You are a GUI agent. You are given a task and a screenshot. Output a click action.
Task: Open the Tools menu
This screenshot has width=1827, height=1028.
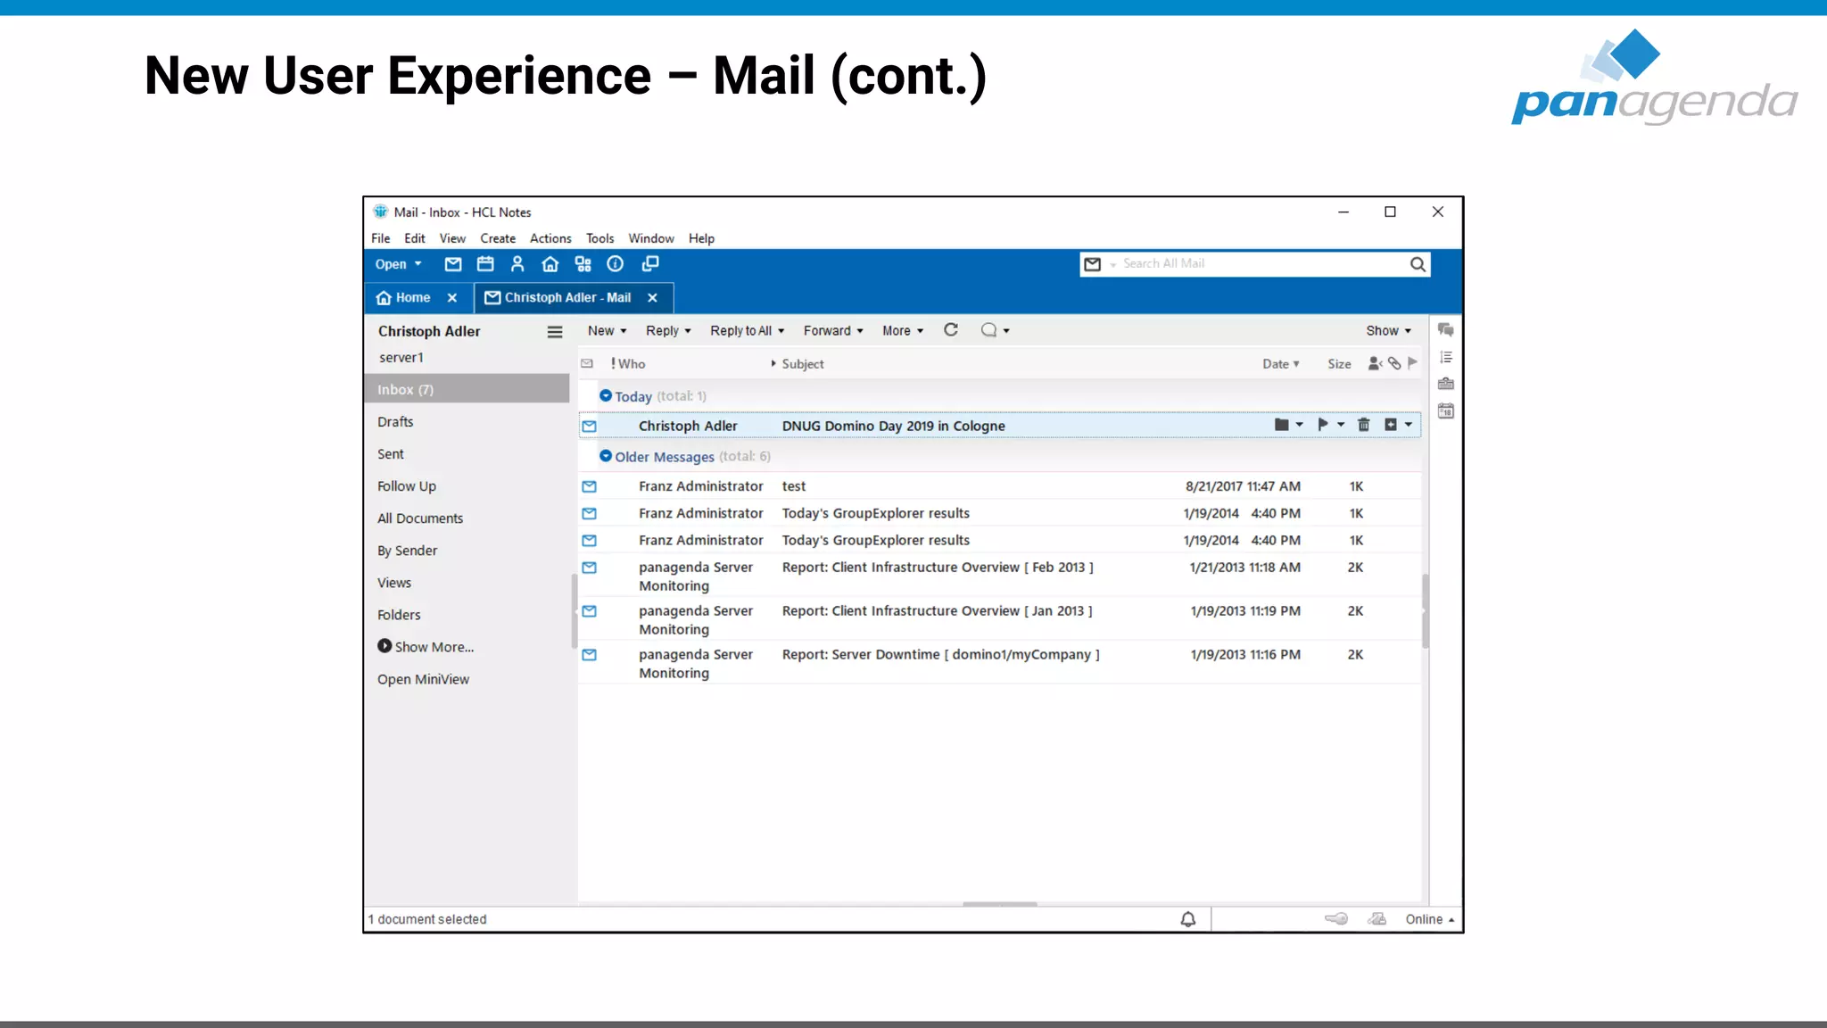coord(600,238)
